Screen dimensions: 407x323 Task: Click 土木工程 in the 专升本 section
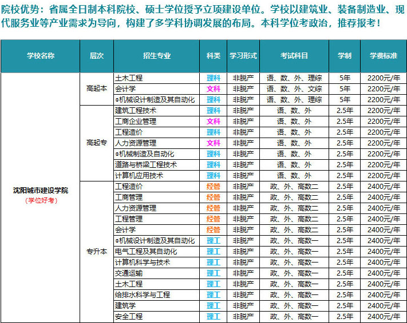coord(129,284)
